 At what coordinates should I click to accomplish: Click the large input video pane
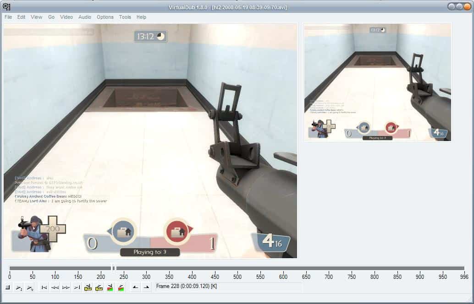click(x=150, y=141)
